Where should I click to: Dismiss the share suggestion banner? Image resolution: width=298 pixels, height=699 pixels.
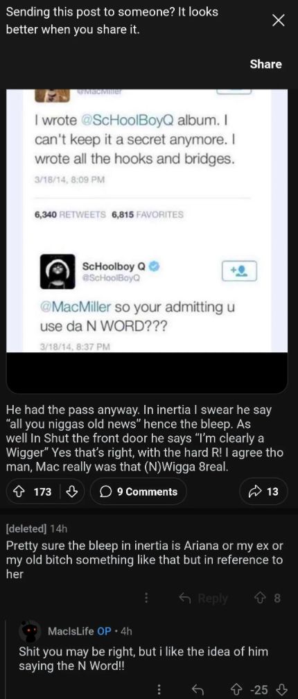(x=278, y=21)
